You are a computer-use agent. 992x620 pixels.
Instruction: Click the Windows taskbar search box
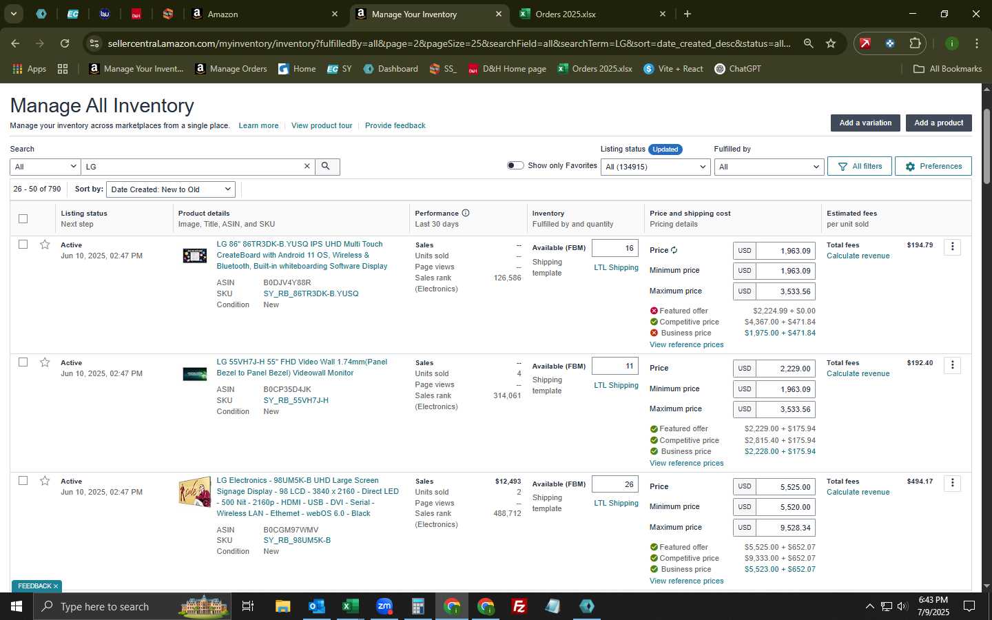132,606
